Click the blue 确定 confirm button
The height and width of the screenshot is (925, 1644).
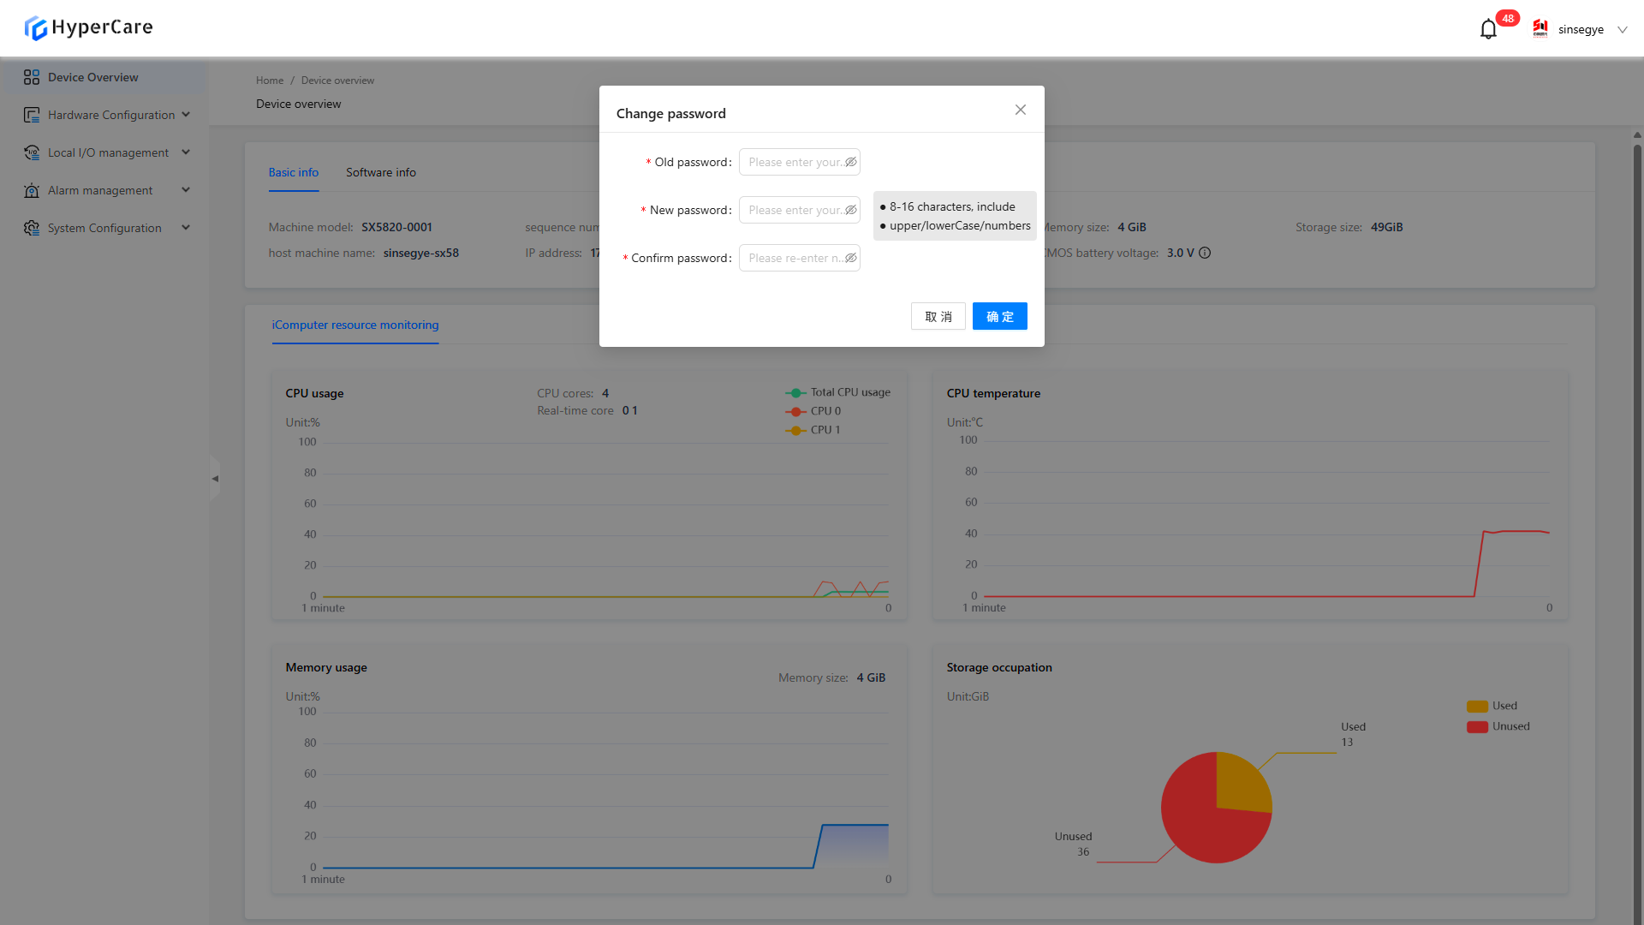pos(999,316)
